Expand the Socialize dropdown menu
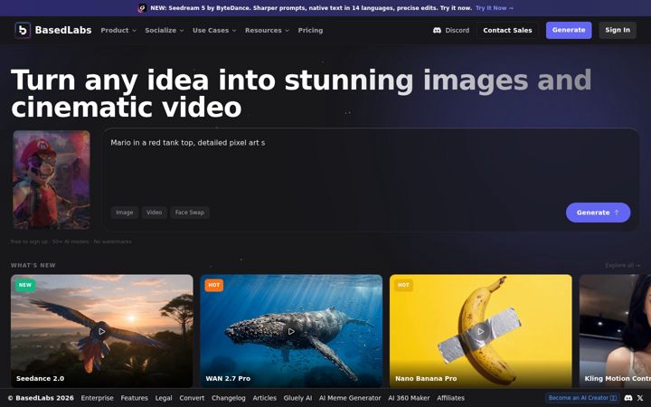The width and height of the screenshot is (651, 407). click(164, 31)
